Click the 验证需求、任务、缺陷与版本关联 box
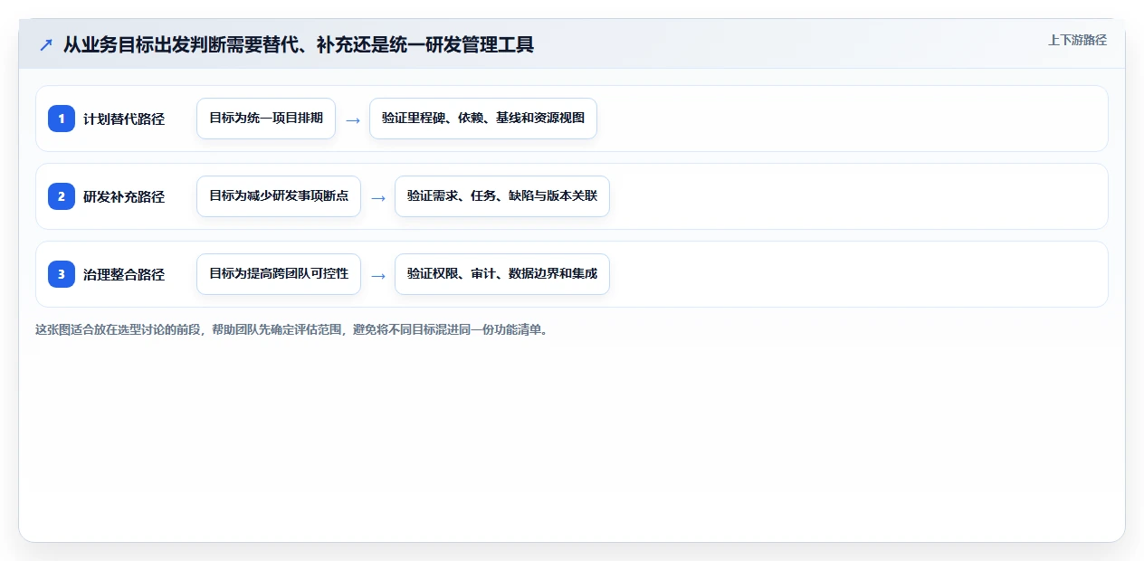 pyautogui.click(x=502, y=196)
